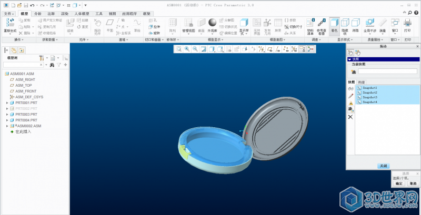Switch to the 工具 ribbon tab
The image size is (421, 215).
pos(99,14)
